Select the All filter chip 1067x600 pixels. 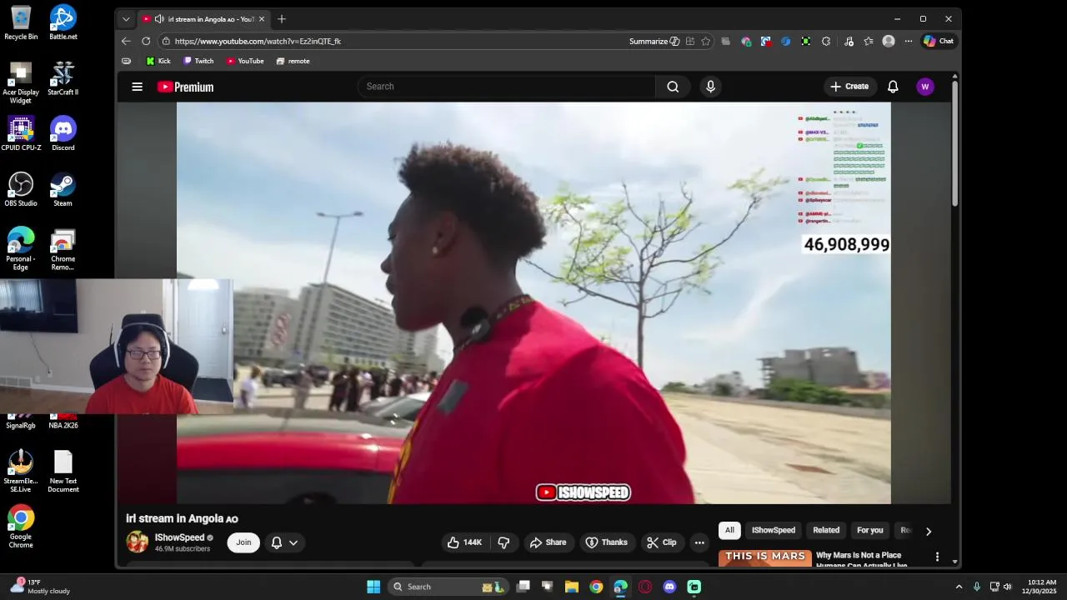tap(729, 530)
